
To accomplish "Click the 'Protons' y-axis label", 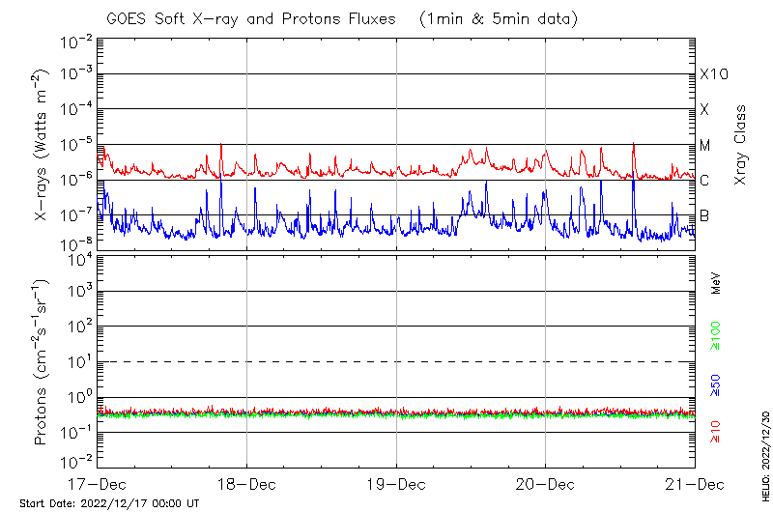I will tap(42, 362).
